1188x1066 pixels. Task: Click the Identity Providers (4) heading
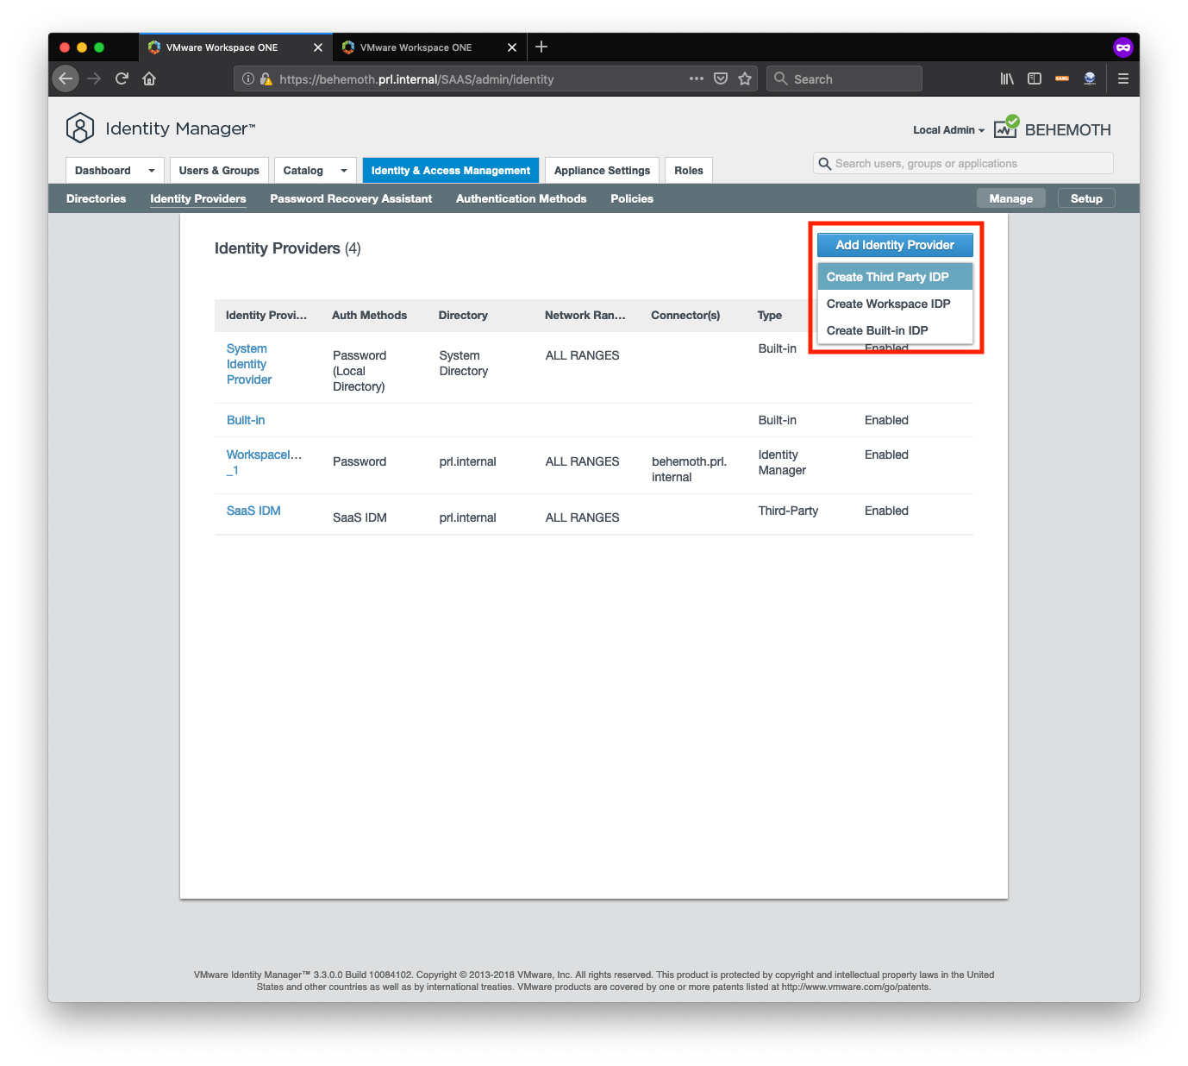pyautogui.click(x=288, y=248)
